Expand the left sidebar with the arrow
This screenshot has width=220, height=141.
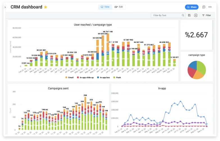tap(5, 7)
